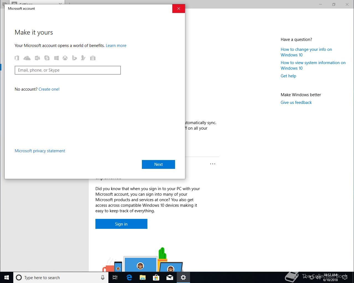354x283 pixels.
Task: Open the Windows Start menu
Action: (x=7, y=277)
